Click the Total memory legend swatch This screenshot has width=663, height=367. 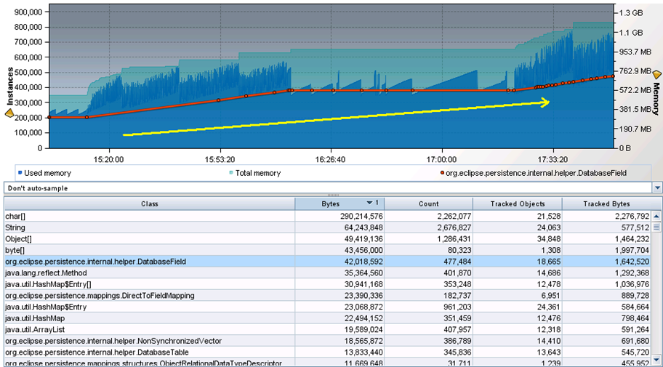[x=230, y=174]
